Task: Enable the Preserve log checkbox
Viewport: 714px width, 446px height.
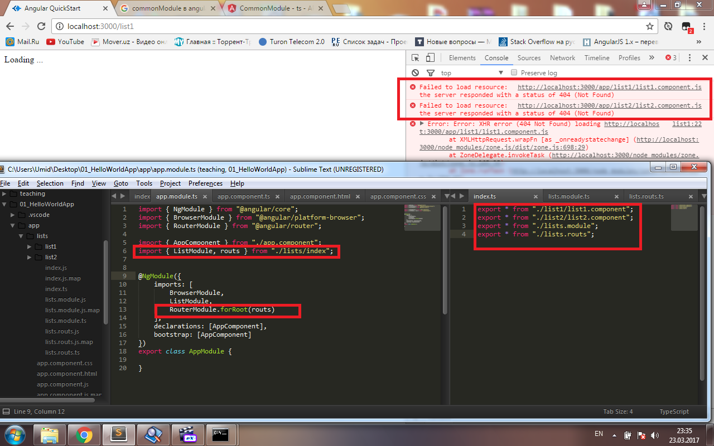Action: pyautogui.click(x=515, y=73)
